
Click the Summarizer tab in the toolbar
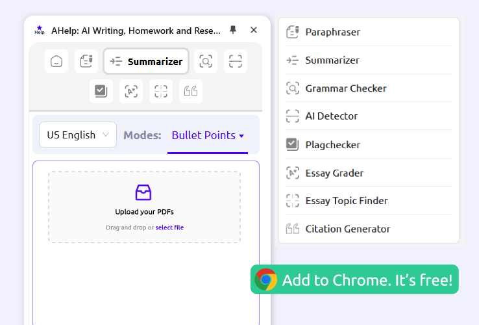[x=146, y=61]
